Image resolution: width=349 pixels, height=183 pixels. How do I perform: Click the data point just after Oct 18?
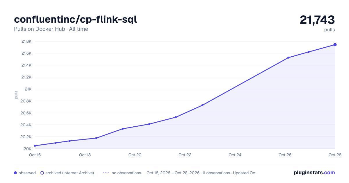pos(96,138)
